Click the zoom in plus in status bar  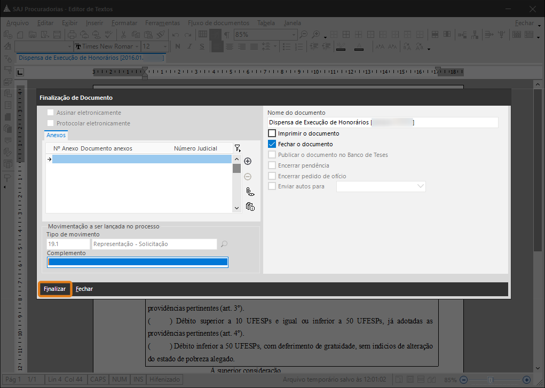[x=526, y=379]
